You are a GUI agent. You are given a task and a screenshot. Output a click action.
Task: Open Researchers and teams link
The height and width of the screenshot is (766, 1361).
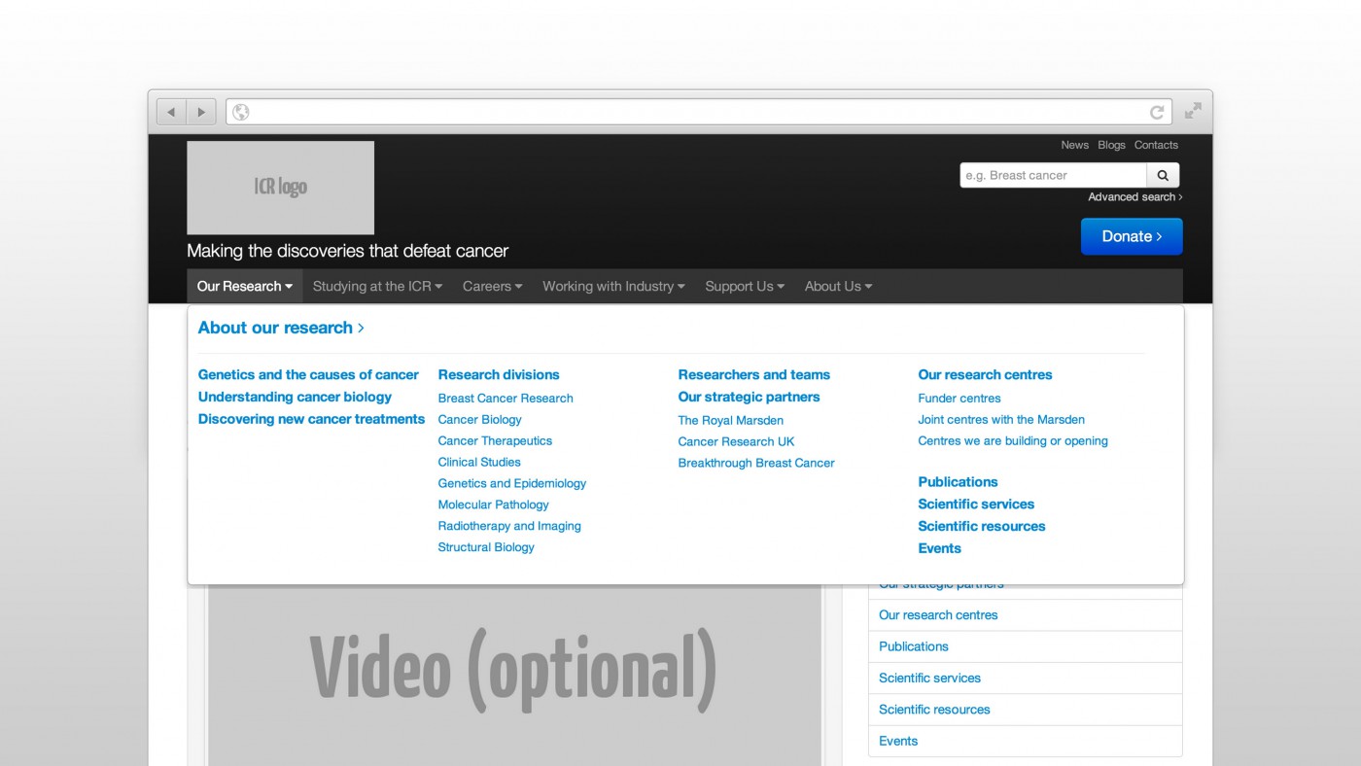tap(753, 374)
